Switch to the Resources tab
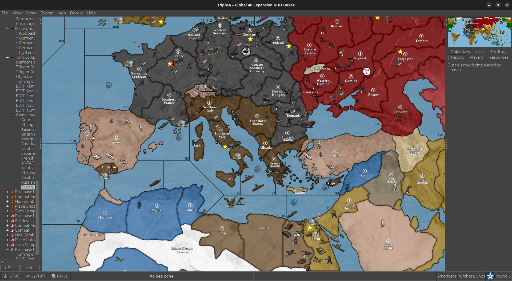This screenshot has width=512, height=281. pos(499,57)
